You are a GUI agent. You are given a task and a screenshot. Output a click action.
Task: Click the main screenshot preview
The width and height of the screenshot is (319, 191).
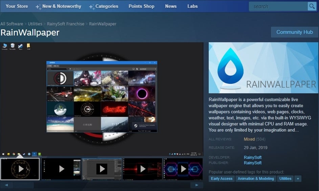(102, 99)
